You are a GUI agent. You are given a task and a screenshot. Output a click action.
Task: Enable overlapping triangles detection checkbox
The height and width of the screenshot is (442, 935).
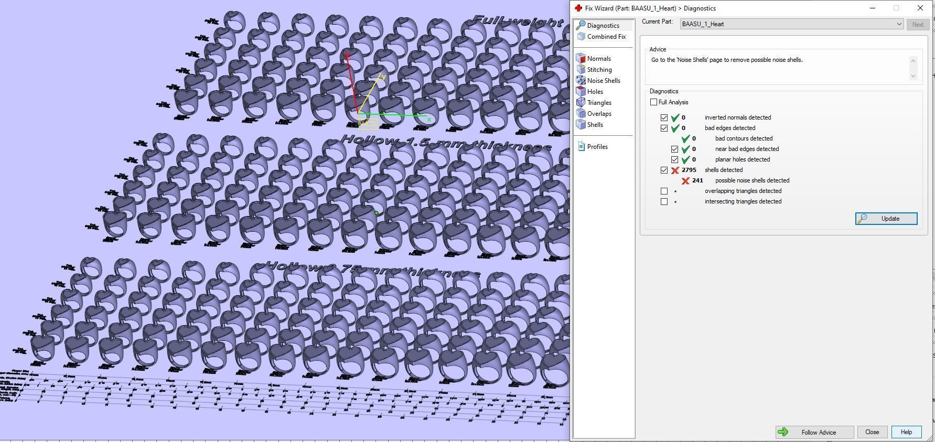(x=664, y=191)
